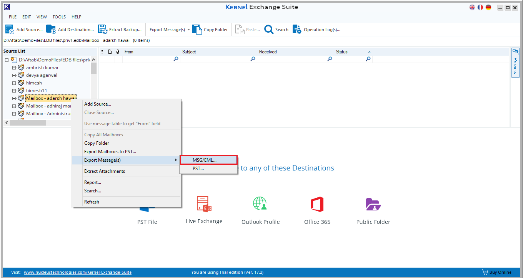The image size is (523, 278).
Task: Expand the himesh tree node
Action: (x=14, y=83)
